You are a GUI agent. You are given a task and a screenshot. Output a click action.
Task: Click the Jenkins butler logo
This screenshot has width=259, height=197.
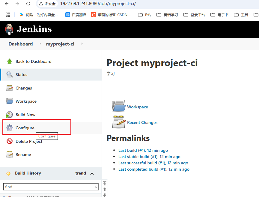[9, 29]
